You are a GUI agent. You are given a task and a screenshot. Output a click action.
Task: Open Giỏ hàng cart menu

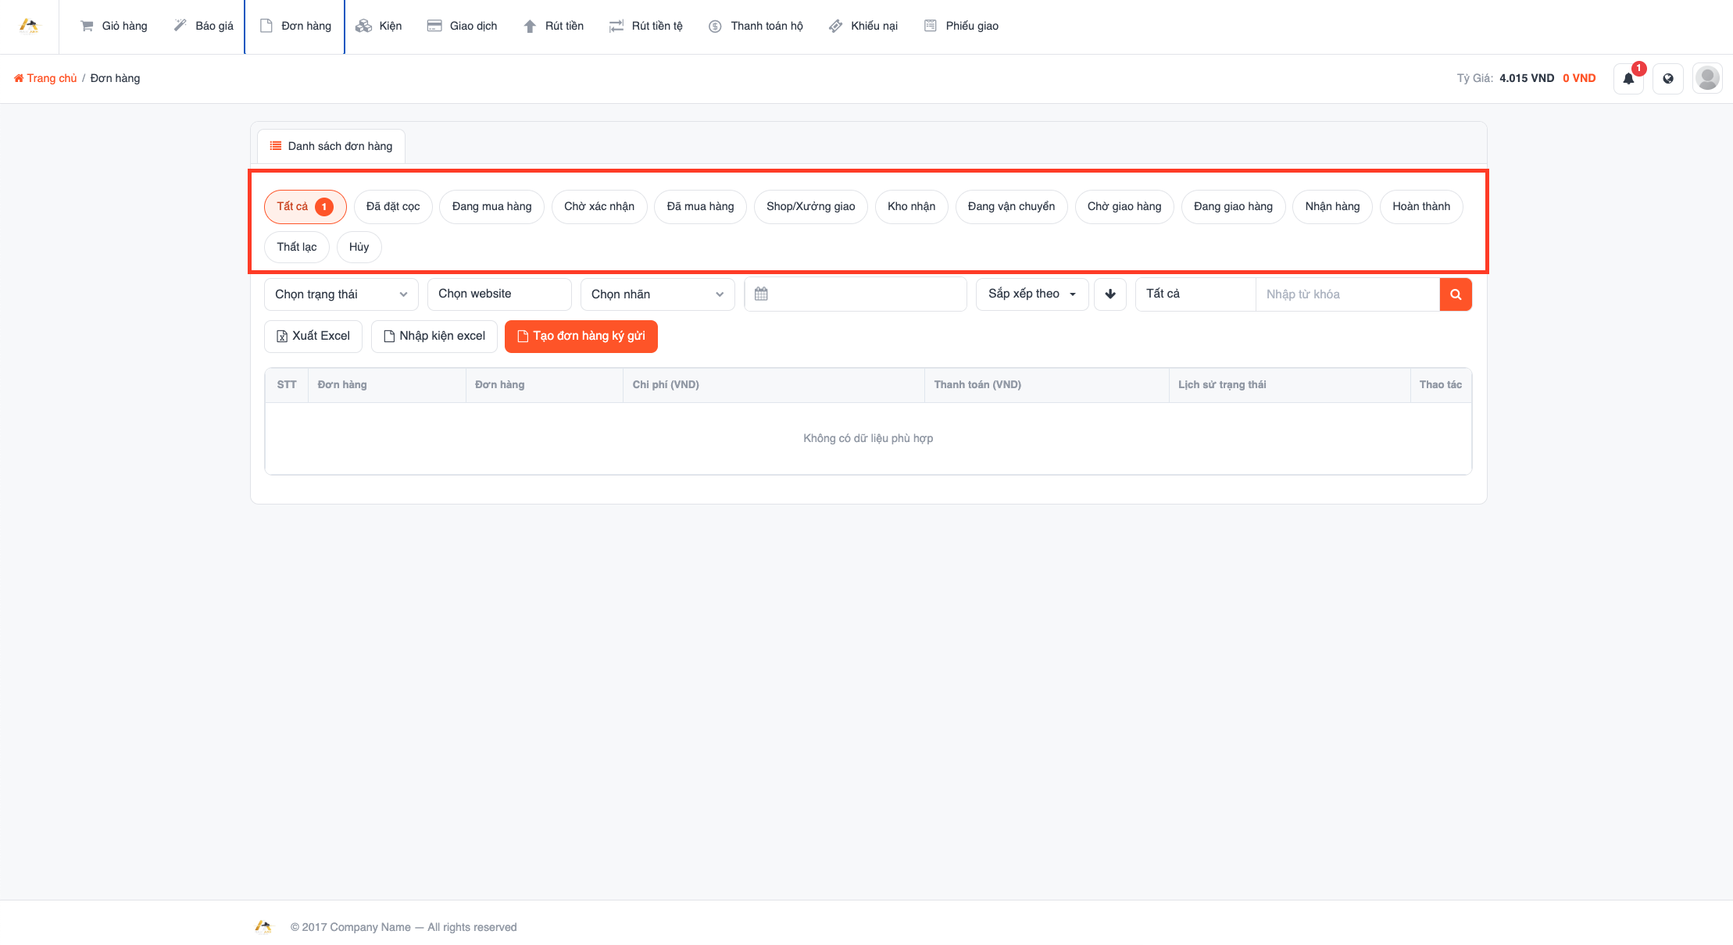114,26
